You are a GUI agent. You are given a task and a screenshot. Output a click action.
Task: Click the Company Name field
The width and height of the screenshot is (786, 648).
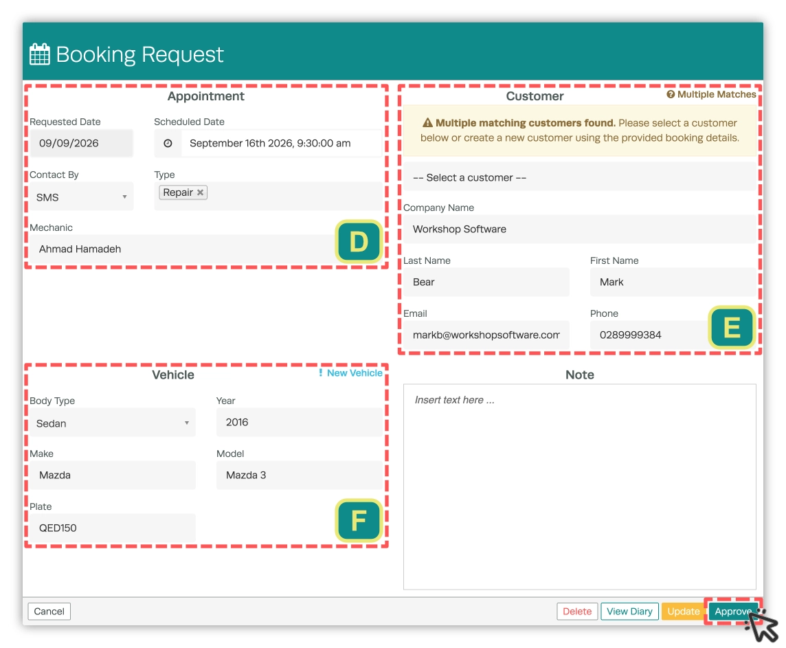579,229
